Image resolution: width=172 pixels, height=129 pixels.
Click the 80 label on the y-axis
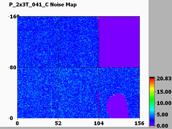tap(12, 68)
